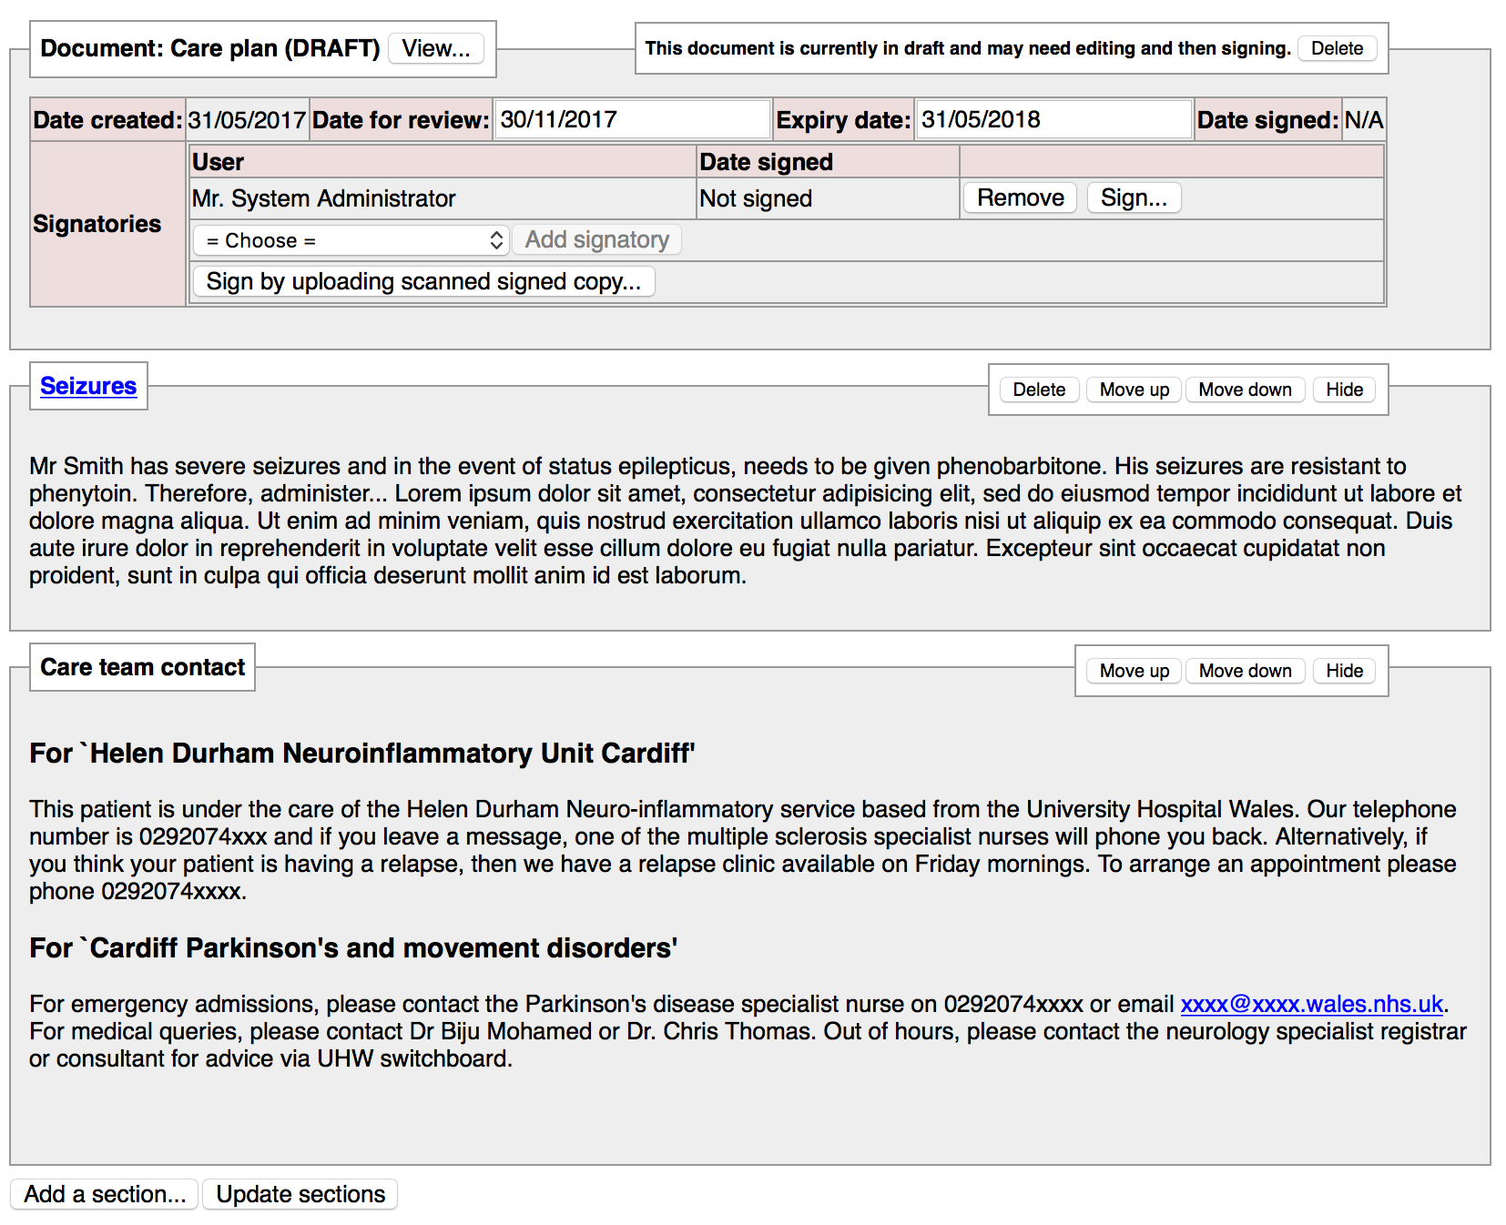
Task: Move Care team contact section down
Action: [x=1244, y=671]
